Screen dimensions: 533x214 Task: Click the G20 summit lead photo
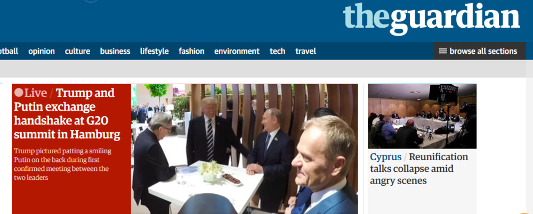tap(245, 149)
